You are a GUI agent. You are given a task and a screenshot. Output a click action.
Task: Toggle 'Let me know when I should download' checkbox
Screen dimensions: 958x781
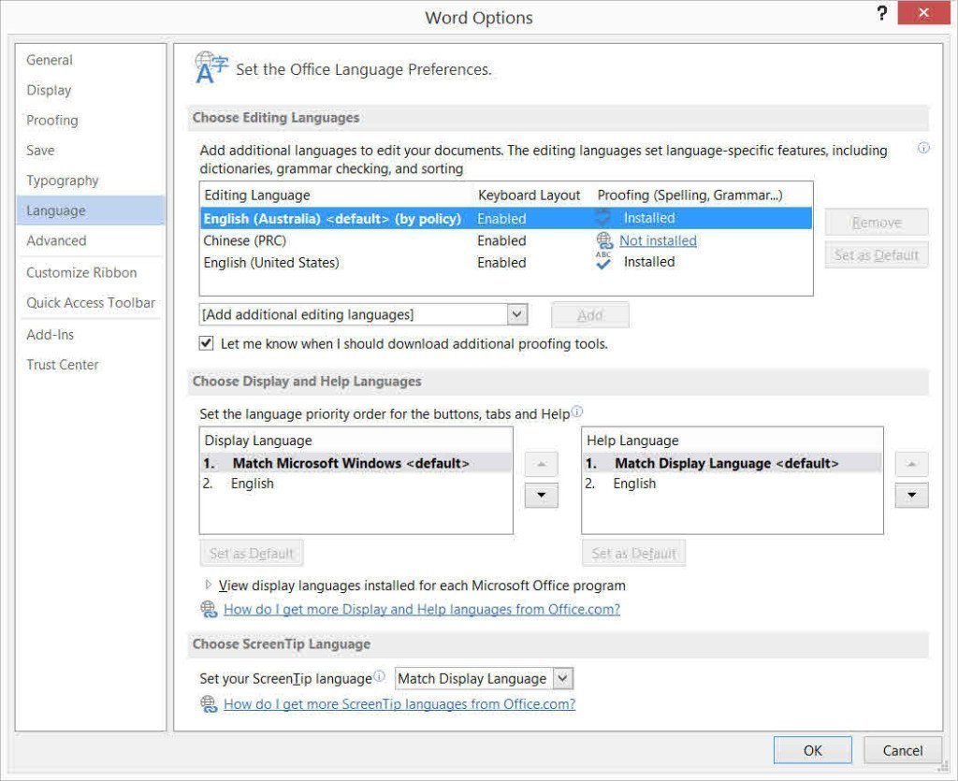tap(206, 343)
